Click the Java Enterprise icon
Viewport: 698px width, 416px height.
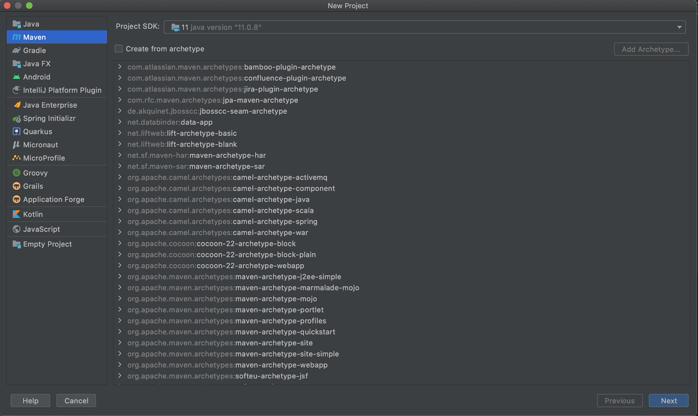17,105
